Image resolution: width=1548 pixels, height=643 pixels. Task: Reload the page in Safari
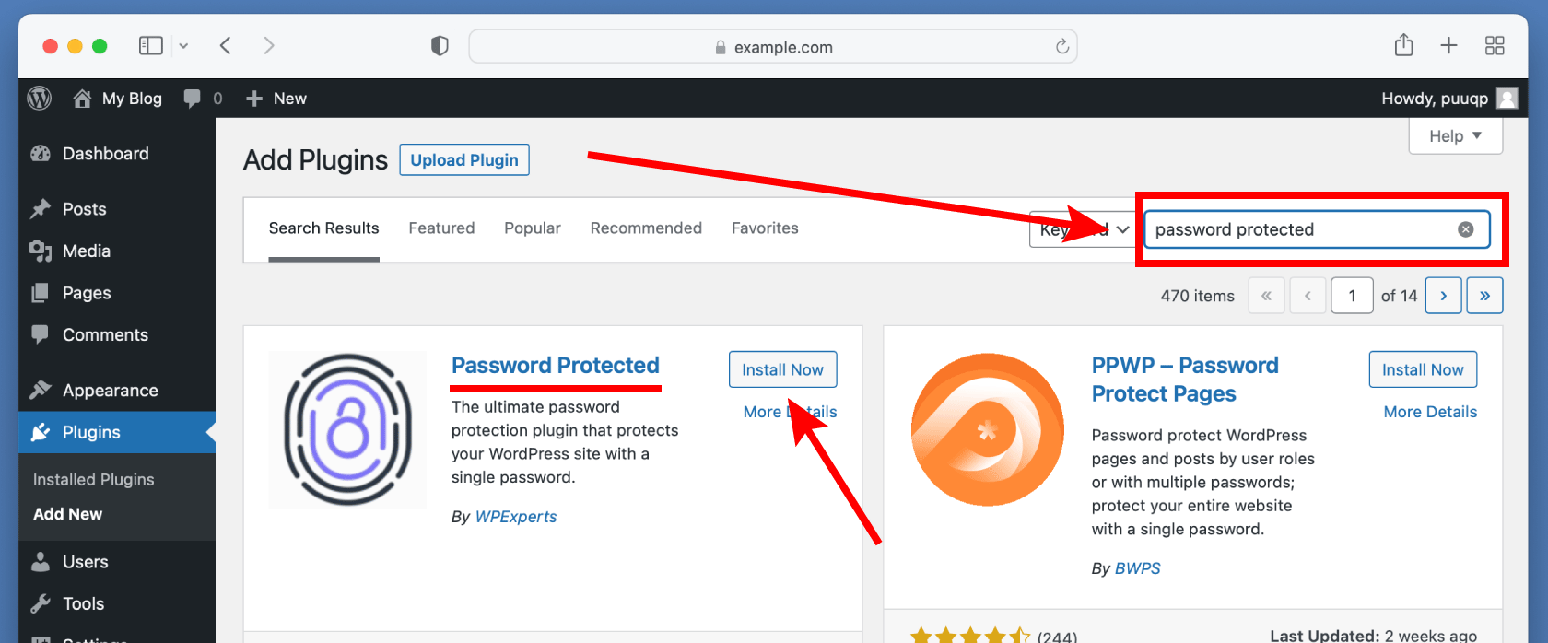[1062, 46]
